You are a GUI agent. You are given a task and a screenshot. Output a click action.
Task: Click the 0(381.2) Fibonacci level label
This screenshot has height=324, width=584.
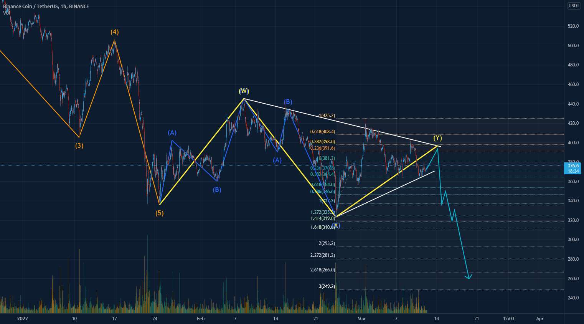(327, 158)
